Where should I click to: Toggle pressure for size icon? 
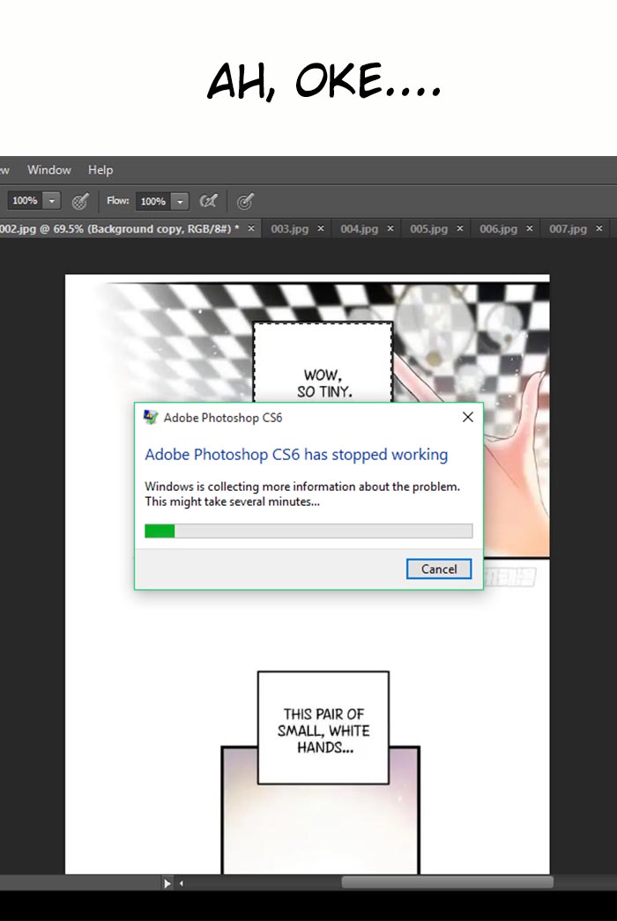pos(246,201)
